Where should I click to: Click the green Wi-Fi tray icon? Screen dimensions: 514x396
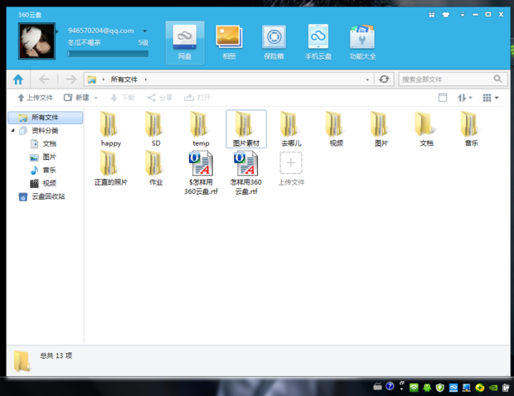click(414, 388)
